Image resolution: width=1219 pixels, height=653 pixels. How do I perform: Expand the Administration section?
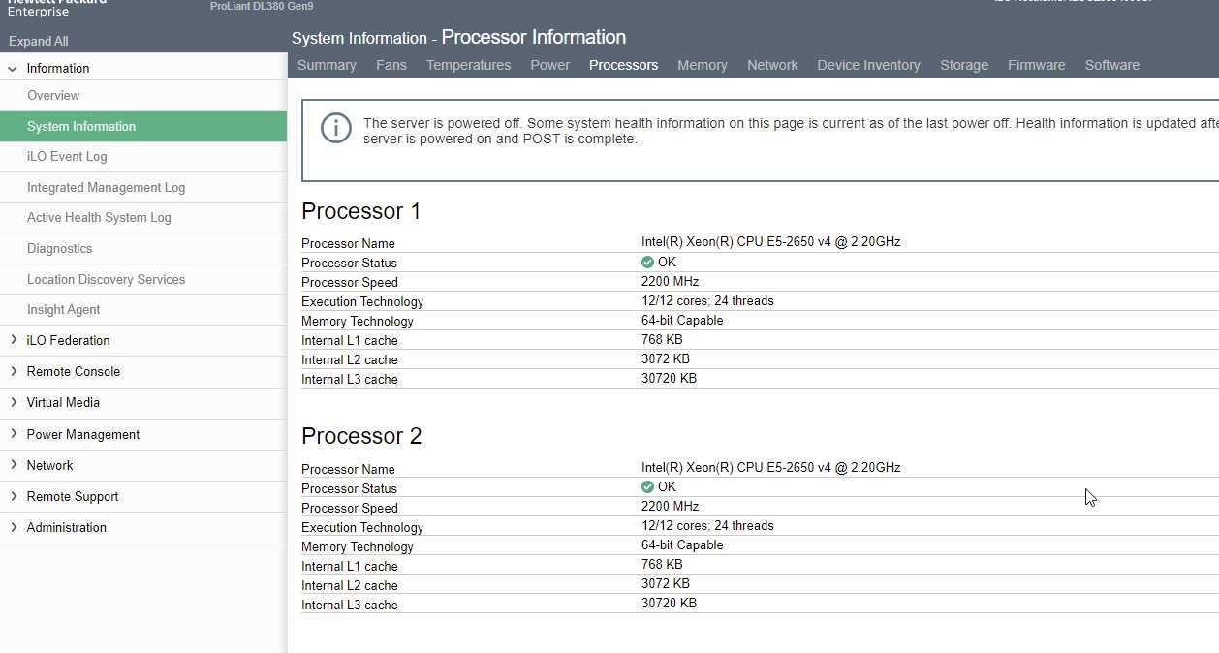(x=13, y=527)
